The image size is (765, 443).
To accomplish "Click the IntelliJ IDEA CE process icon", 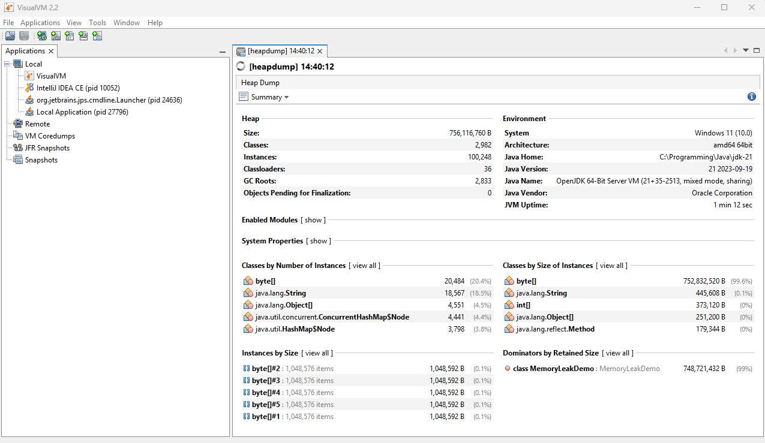I will (29, 88).
